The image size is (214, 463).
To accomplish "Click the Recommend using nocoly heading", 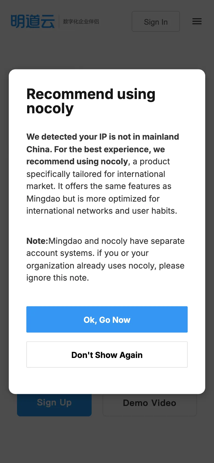I will 91,101.
